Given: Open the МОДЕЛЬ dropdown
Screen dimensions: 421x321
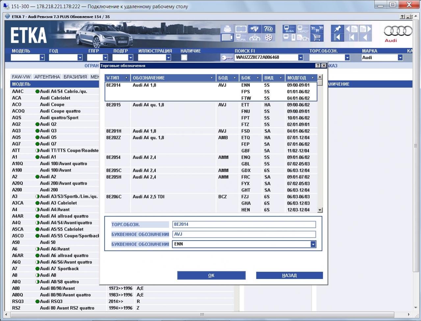Looking at the screenshot, I should point(42,57).
